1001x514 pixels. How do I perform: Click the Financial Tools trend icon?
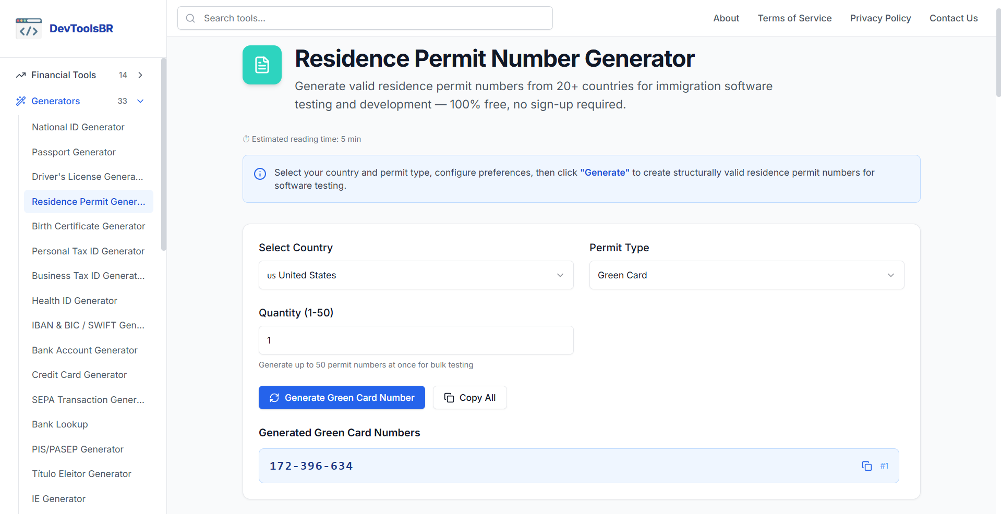click(x=21, y=75)
